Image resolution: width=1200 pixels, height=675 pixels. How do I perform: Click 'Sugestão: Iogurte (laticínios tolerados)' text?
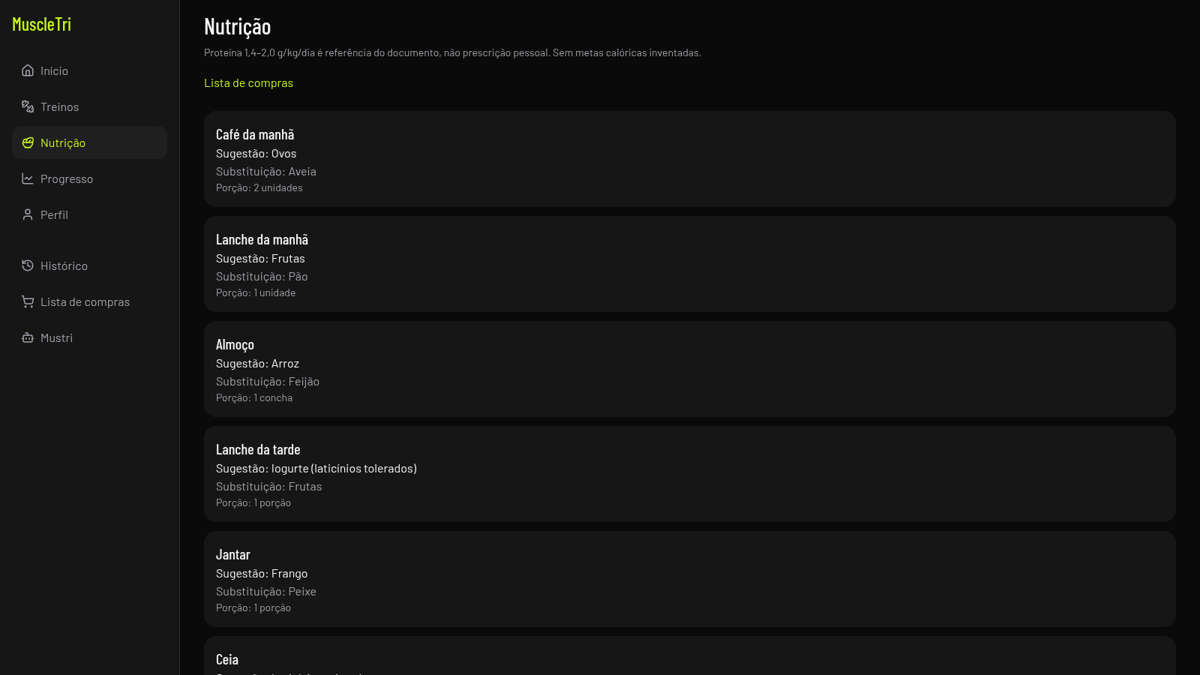[x=316, y=468]
